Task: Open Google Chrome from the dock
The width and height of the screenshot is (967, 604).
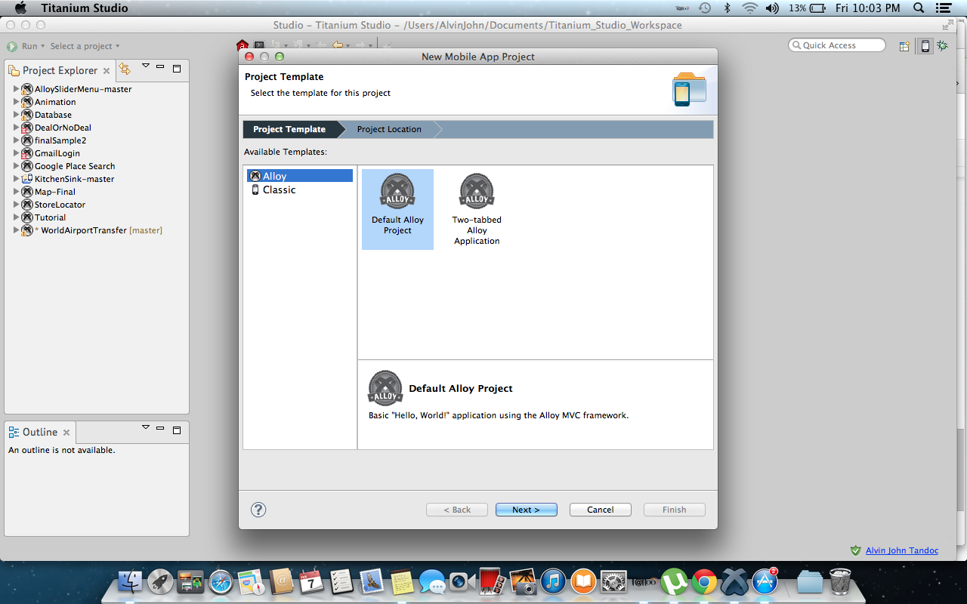Action: coord(704,581)
